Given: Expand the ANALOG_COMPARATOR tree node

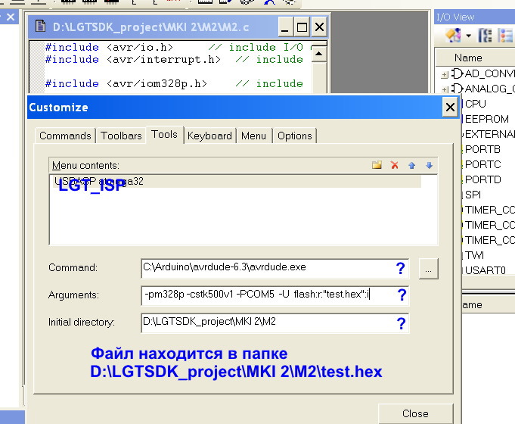Looking at the screenshot, I should point(445,89).
